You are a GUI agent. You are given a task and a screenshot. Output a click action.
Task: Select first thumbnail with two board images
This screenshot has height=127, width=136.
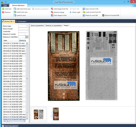[x=39, y=114]
